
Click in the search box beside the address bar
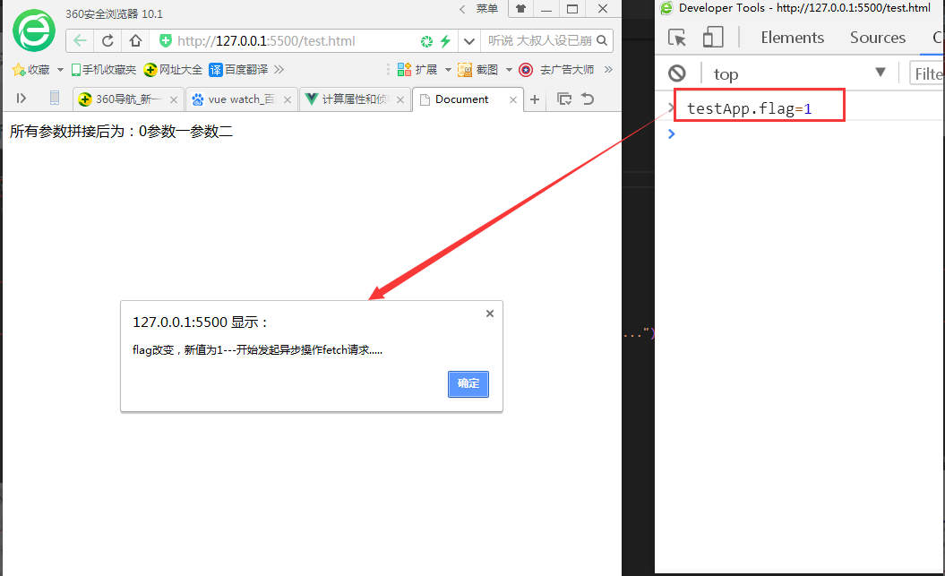(539, 40)
